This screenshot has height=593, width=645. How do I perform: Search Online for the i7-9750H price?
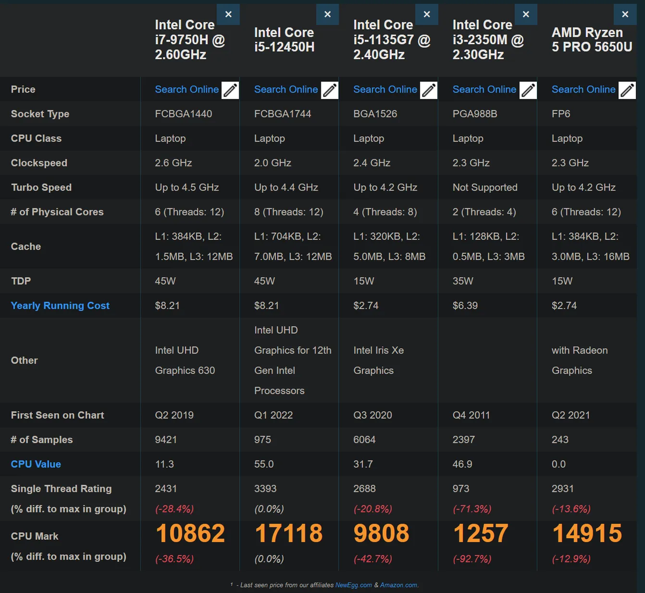pyautogui.click(x=186, y=90)
